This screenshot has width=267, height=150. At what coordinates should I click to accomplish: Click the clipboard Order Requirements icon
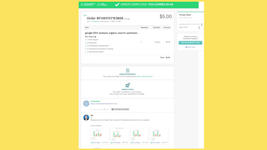click(x=128, y=70)
